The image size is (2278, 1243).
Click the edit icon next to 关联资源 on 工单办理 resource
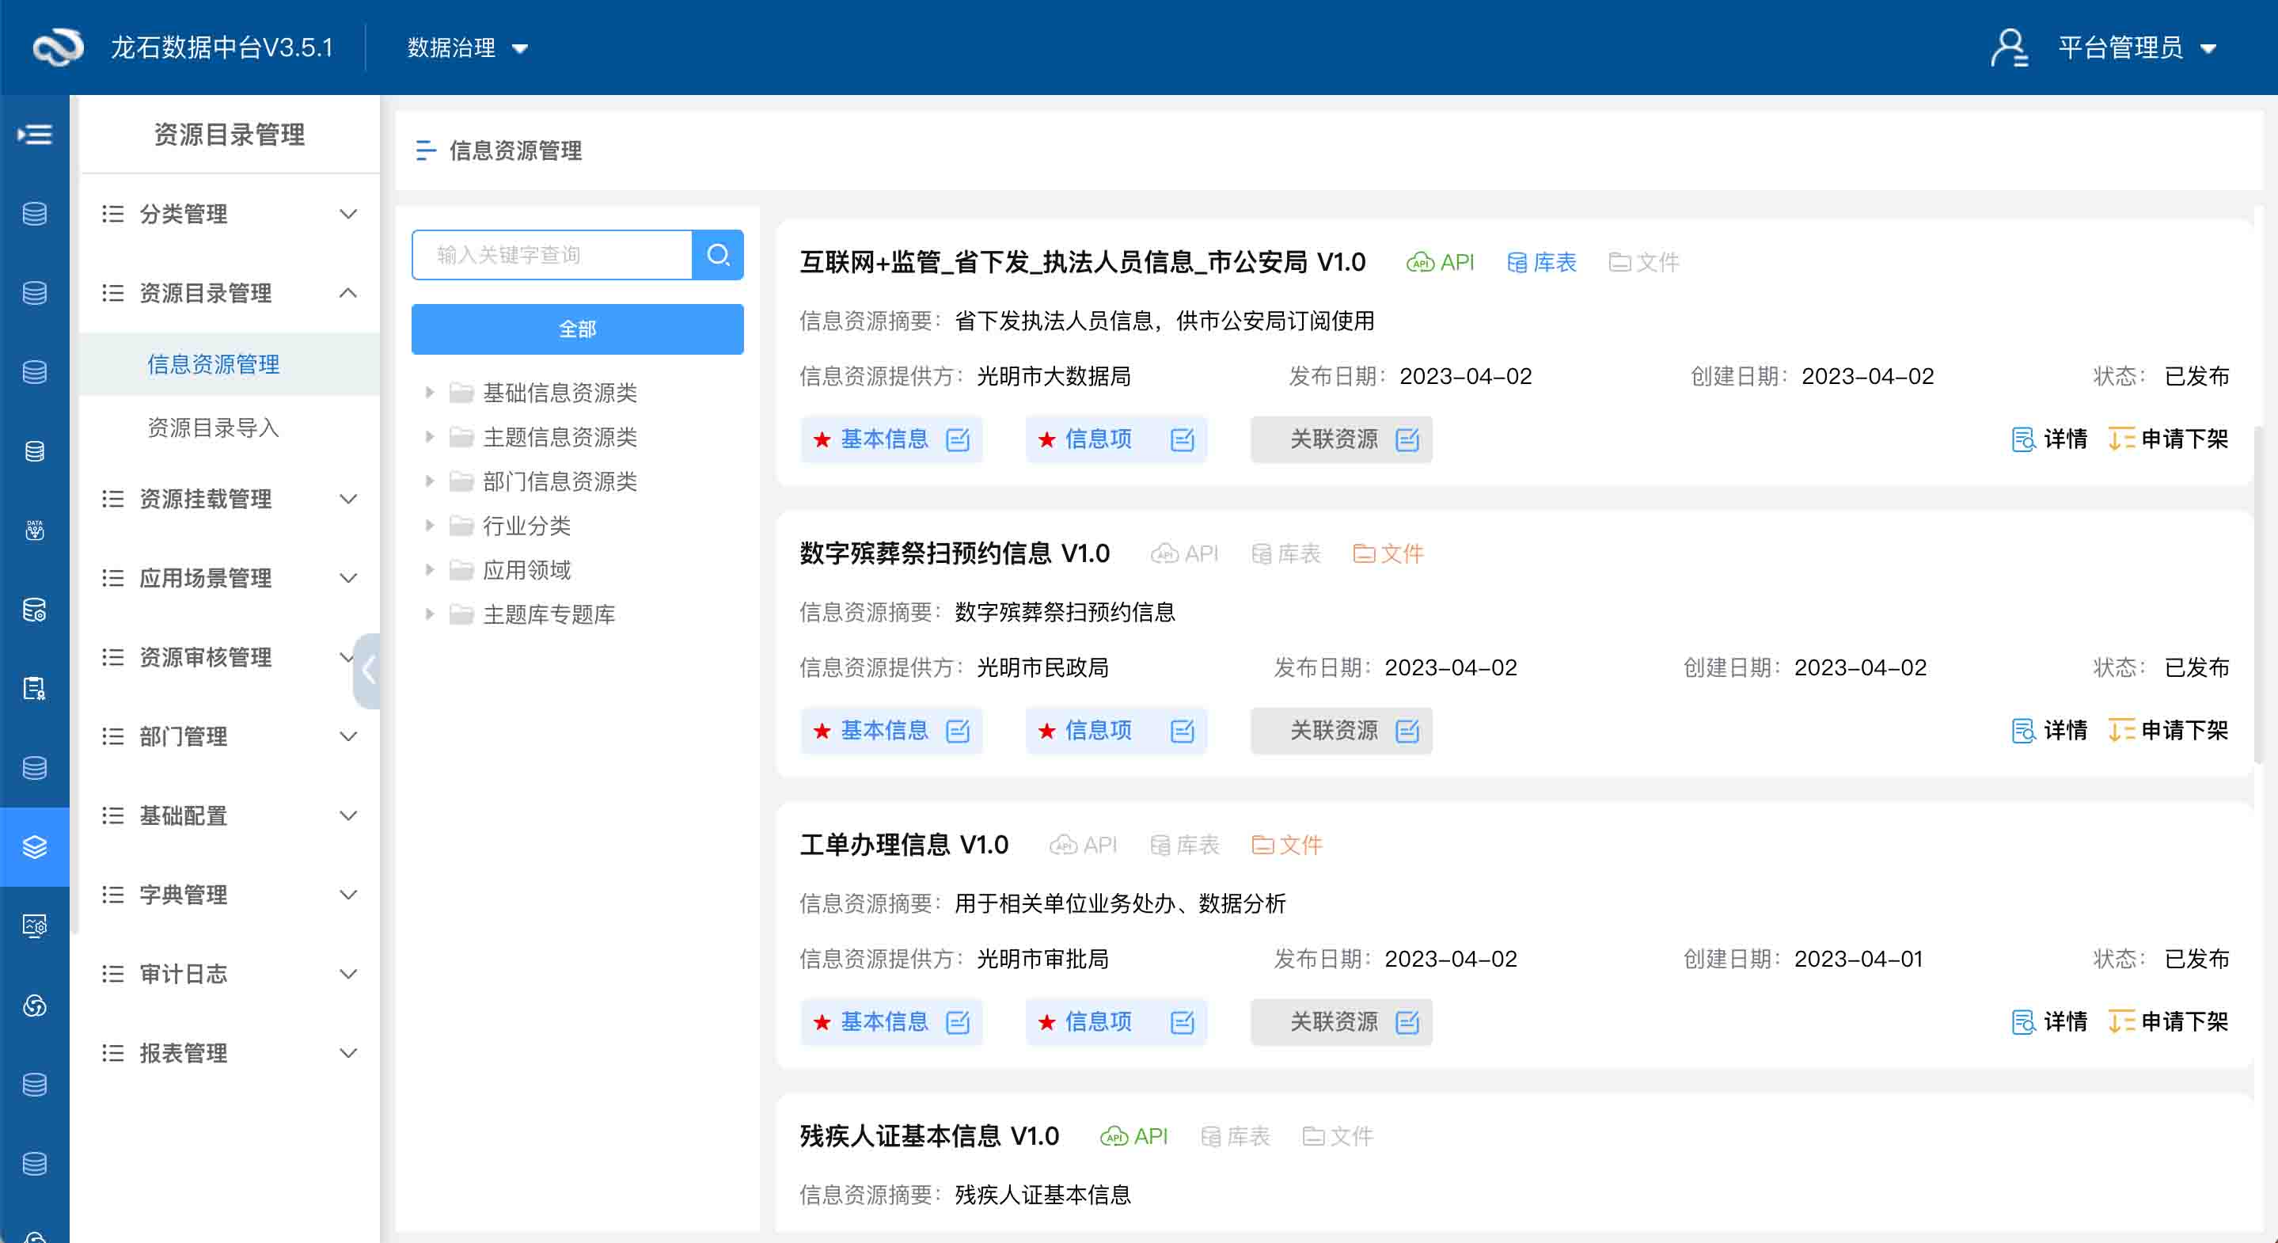coord(1409,1021)
